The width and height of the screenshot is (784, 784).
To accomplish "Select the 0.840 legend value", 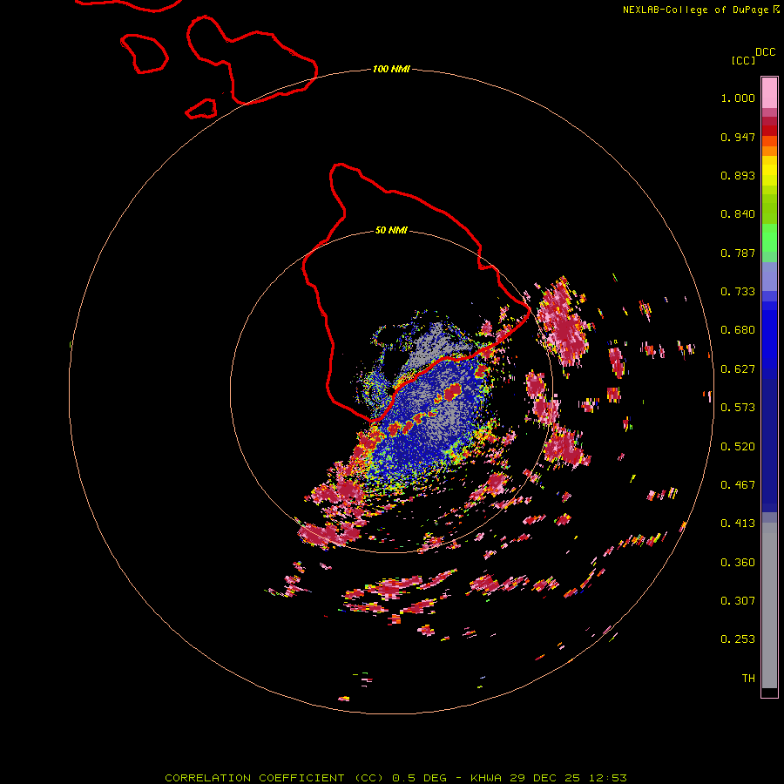I will click(738, 214).
